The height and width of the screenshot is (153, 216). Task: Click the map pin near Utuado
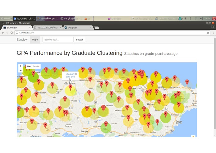[x=65, y=99]
